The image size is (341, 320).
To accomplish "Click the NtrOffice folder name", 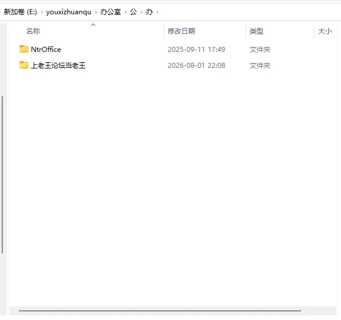I will 46,50.
